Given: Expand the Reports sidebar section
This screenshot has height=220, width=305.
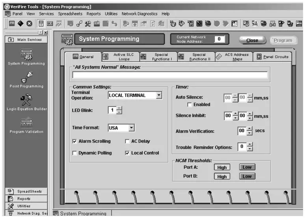Looking at the screenshot, I should pos(26,199).
